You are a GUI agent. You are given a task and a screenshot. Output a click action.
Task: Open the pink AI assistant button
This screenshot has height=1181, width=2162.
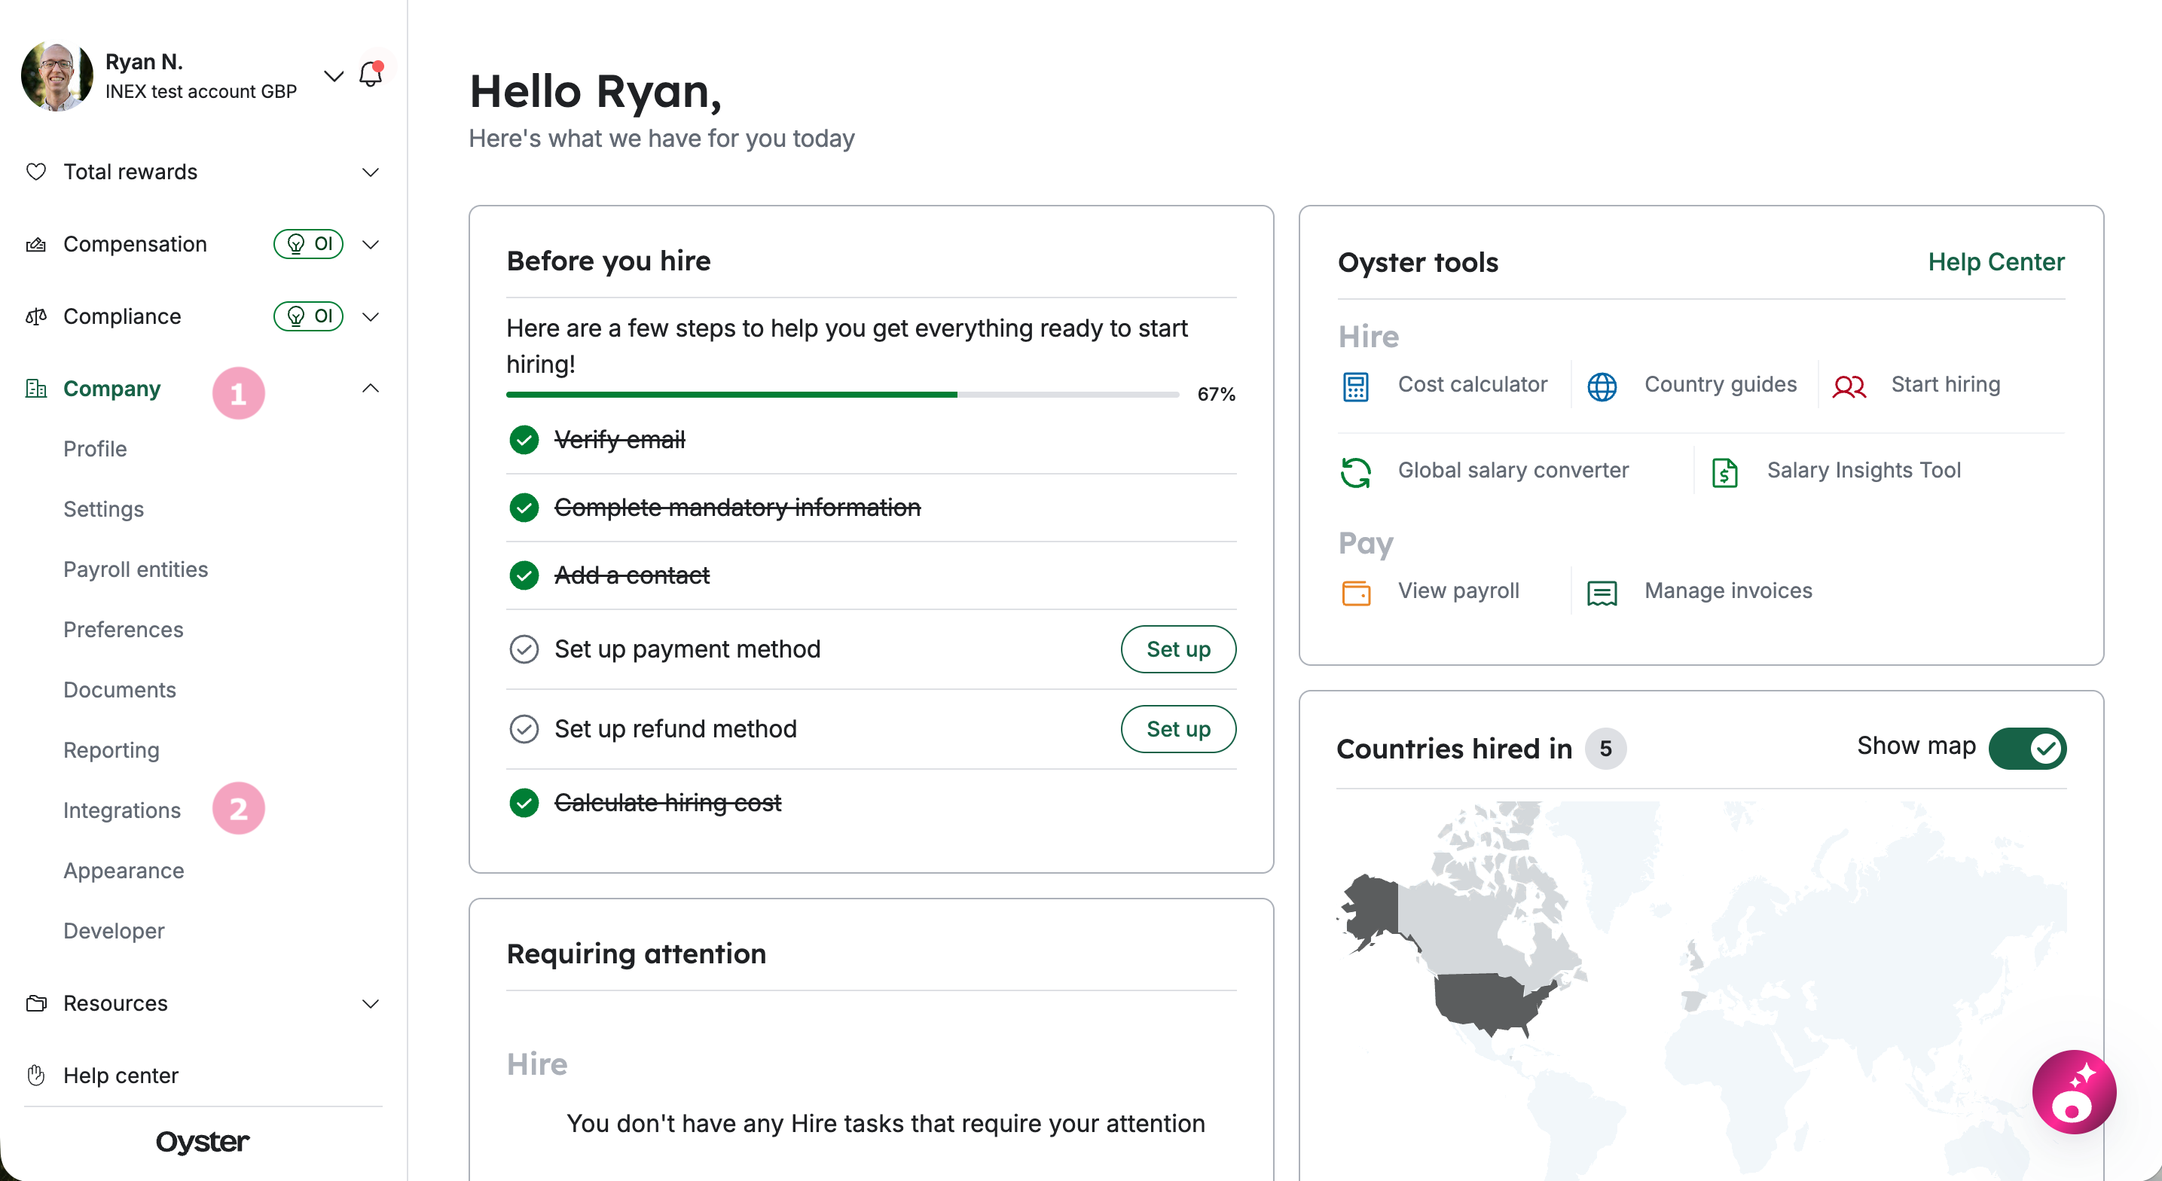tap(2073, 1091)
